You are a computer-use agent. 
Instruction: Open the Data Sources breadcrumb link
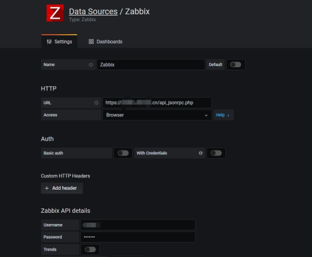click(x=93, y=12)
